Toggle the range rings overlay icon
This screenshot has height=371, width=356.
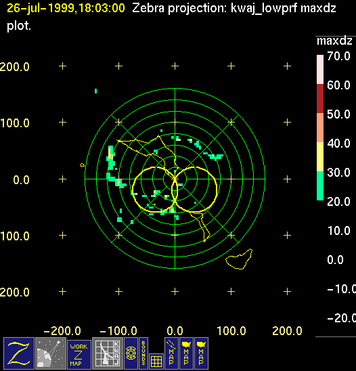pos(131,353)
